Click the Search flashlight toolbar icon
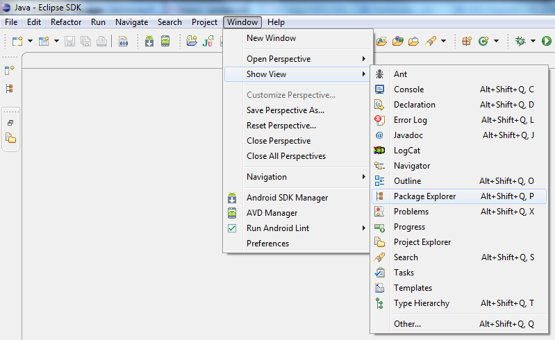The height and width of the screenshot is (340, 555). [431, 42]
